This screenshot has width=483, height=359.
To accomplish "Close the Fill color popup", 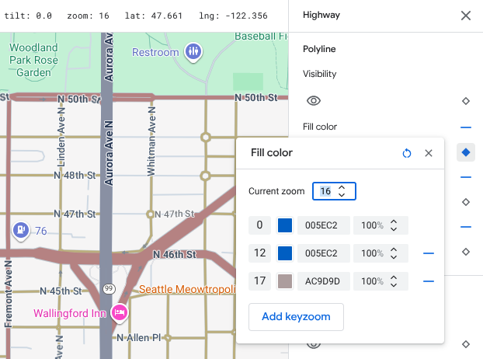I will coord(429,153).
